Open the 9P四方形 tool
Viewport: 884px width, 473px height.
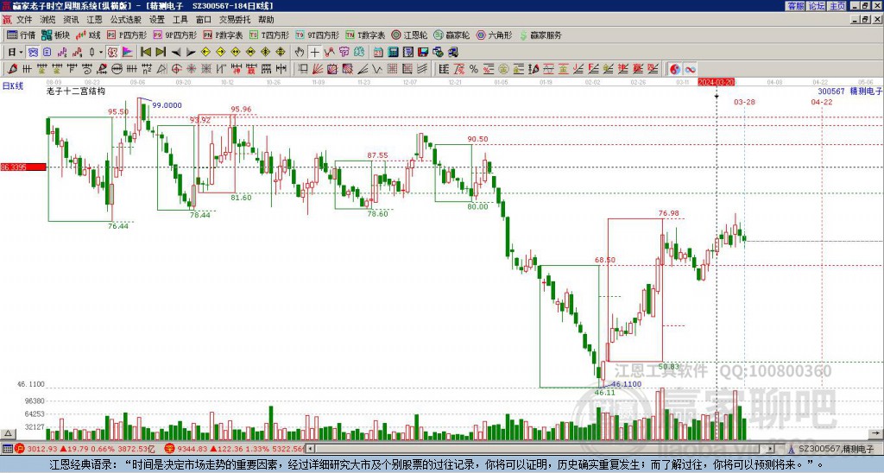(x=174, y=35)
